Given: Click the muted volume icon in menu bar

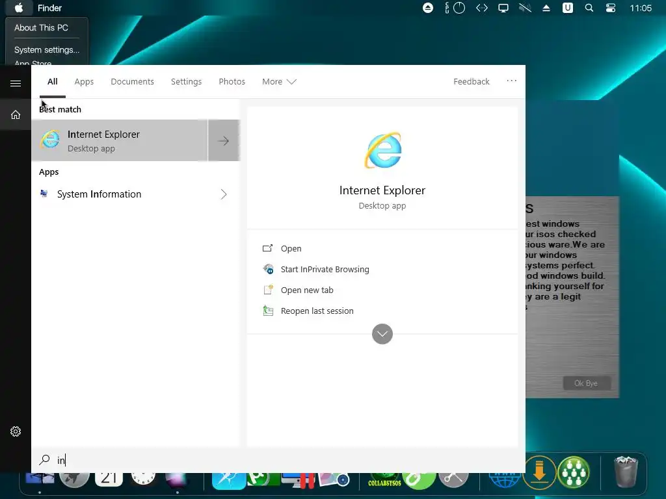Looking at the screenshot, I should (525, 8).
